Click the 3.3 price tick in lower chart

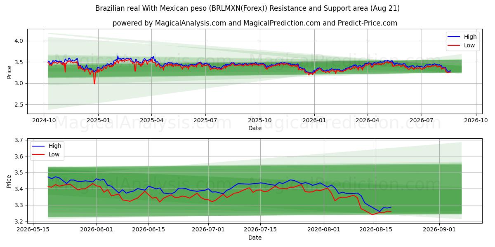point(20,205)
